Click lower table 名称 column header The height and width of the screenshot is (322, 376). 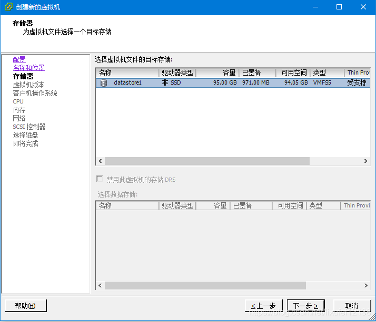[127, 205]
